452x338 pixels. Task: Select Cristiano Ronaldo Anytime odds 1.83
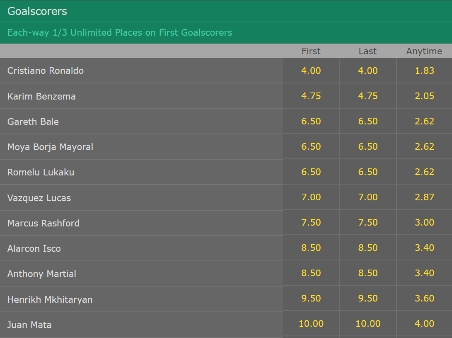(424, 71)
